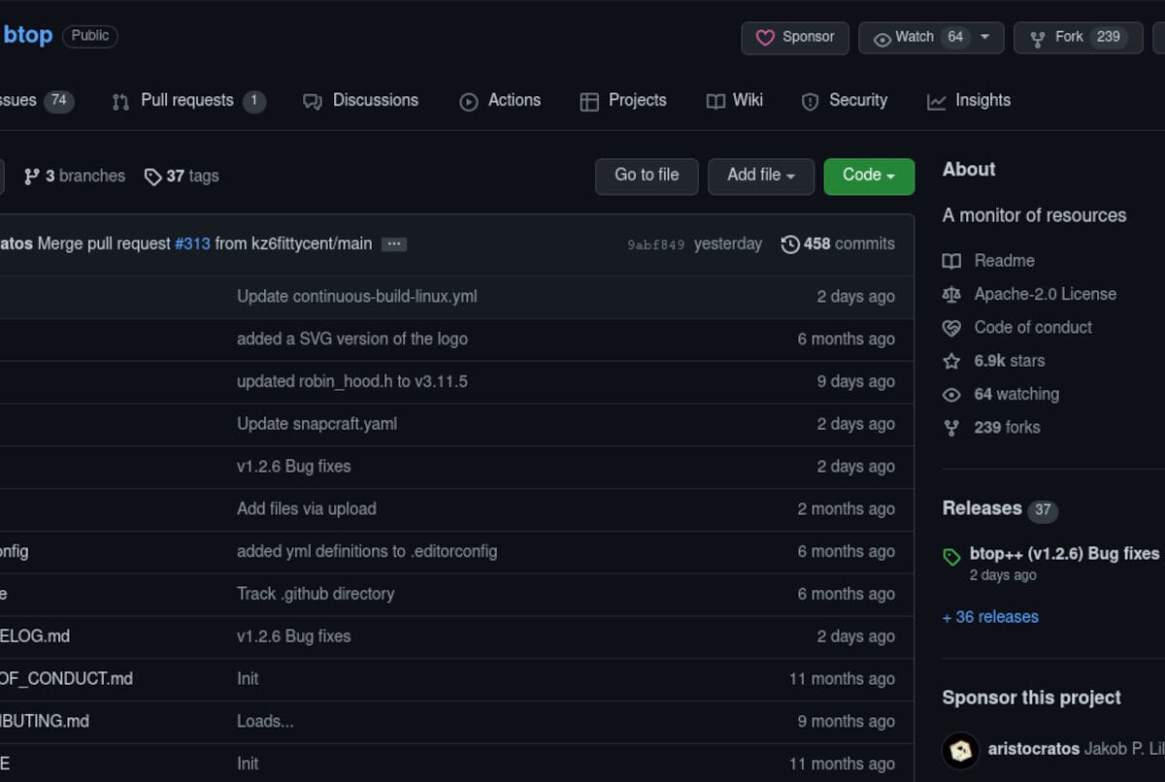Open the + 36 releases link

point(990,617)
